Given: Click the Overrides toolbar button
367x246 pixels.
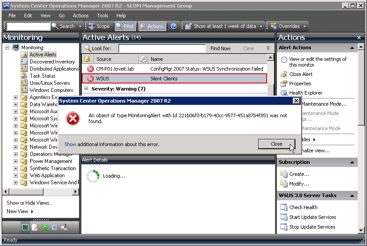Looking at the screenshot, I should pyautogui.click(x=285, y=26).
